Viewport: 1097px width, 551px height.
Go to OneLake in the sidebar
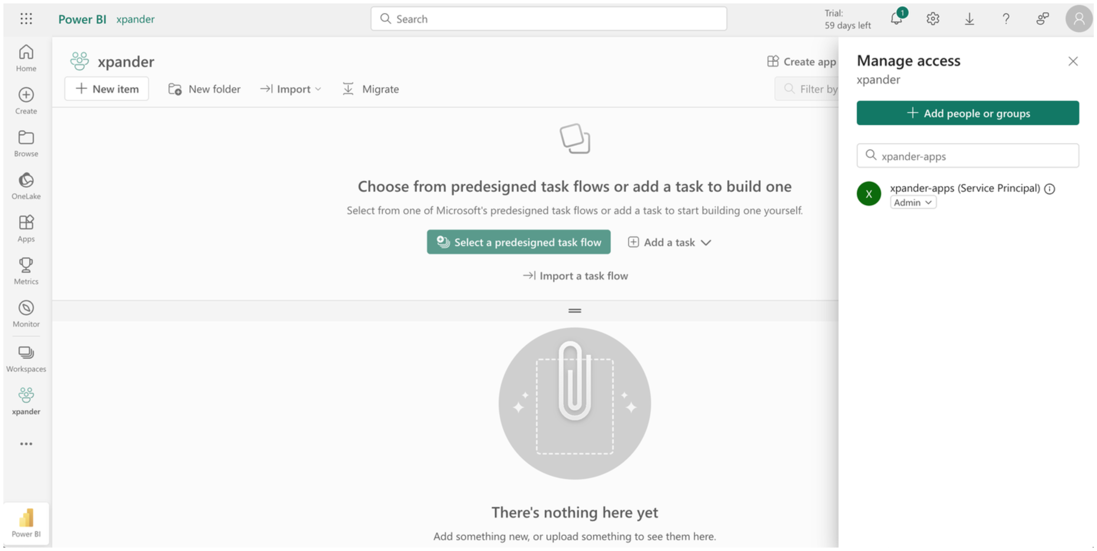click(x=26, y=186)
